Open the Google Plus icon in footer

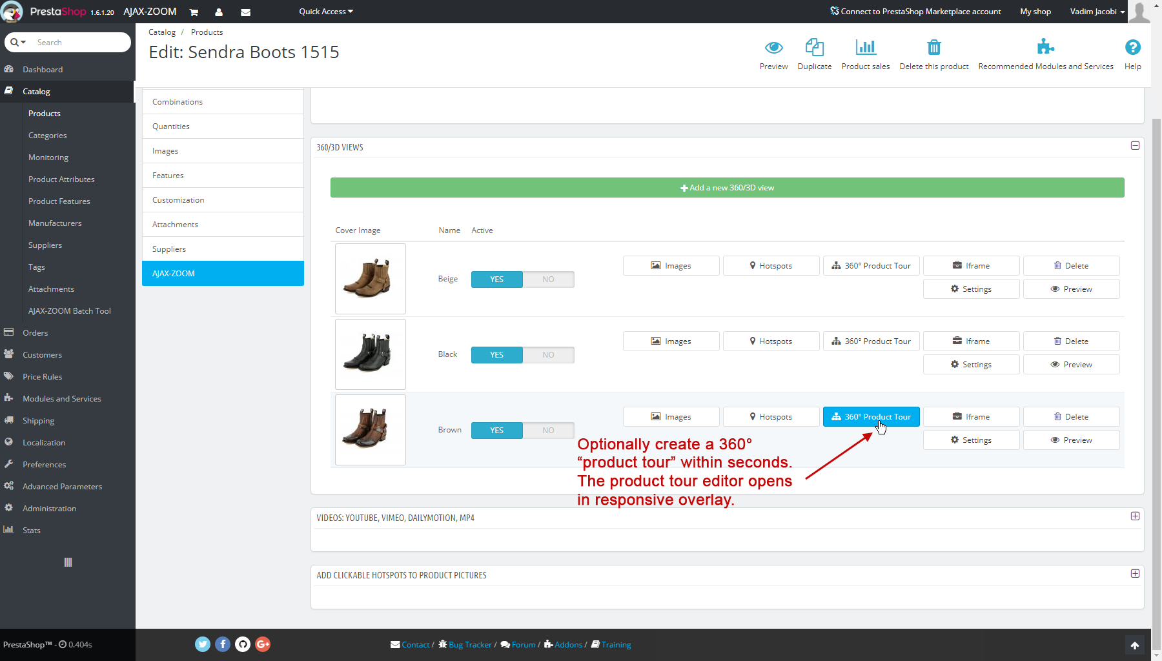click(263, 644)
